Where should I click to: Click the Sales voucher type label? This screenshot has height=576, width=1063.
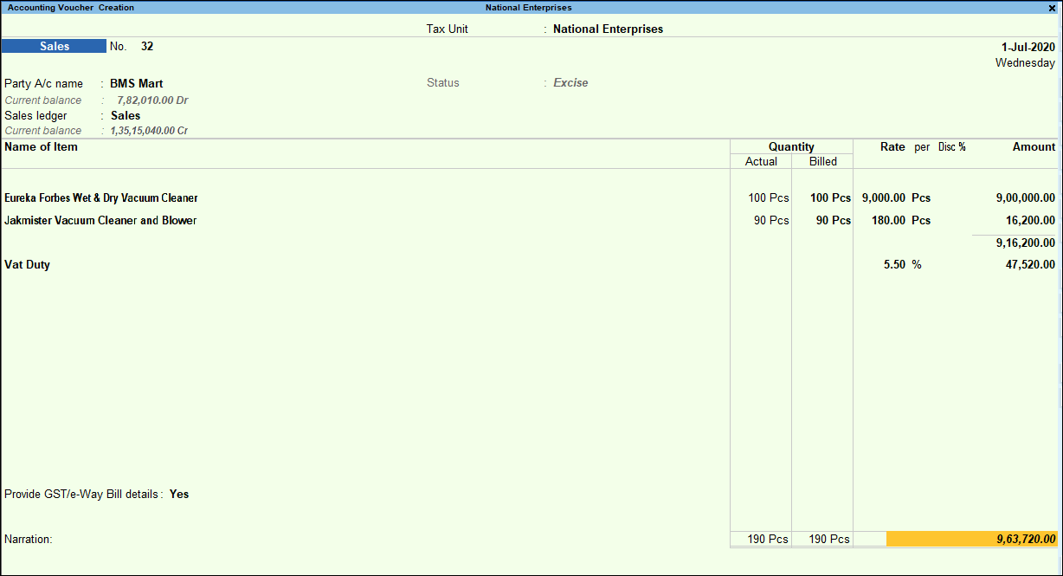point(54,46)
